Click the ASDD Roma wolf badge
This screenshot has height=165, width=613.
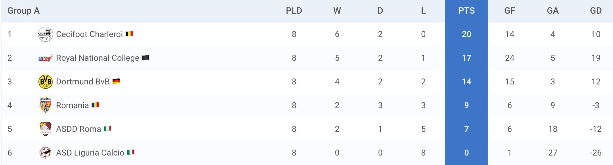46,129
